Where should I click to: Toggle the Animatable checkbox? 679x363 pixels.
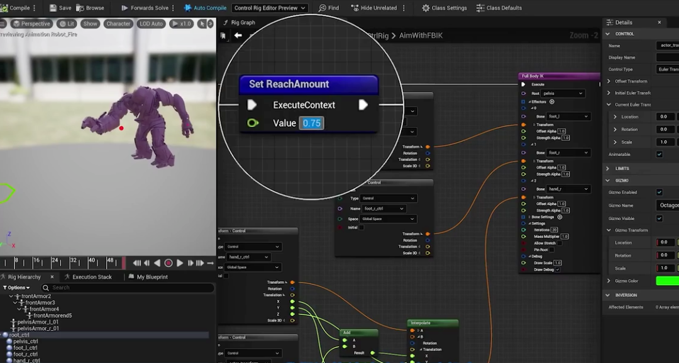659,154
